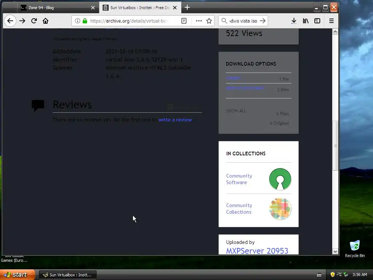Click the security shield tray icon
Image resolution: width=373 pixels, height=280 pixels.
coord(333,275)
